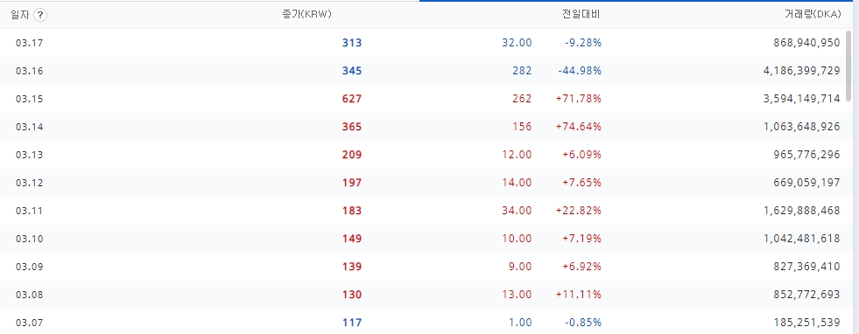The height and width of the screenshot is (334, 859).
Task: Select the 03.14 date cell
Action: tap(30, 127)
